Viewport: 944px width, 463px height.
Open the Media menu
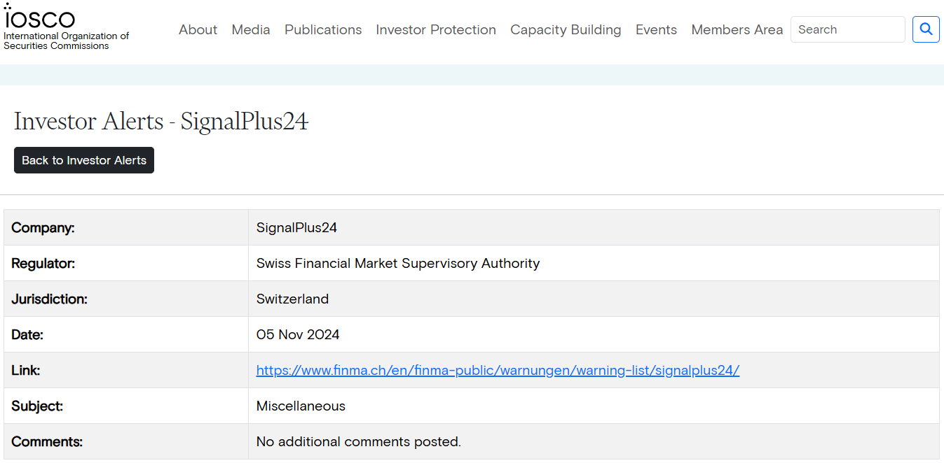pos(251,30)
